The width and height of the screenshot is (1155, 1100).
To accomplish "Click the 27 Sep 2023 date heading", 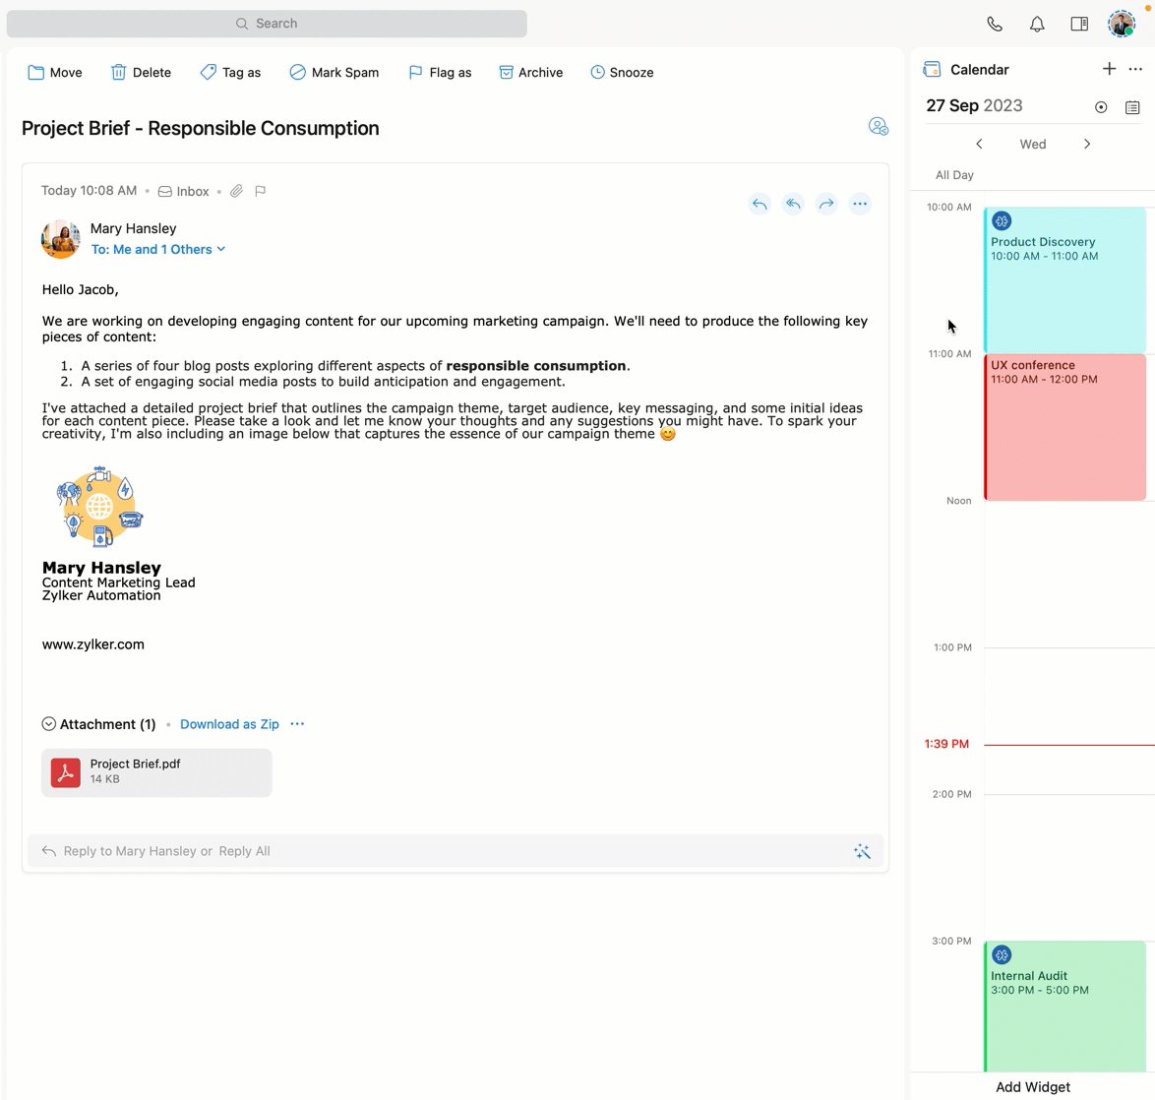I will (x=974, y=105).
